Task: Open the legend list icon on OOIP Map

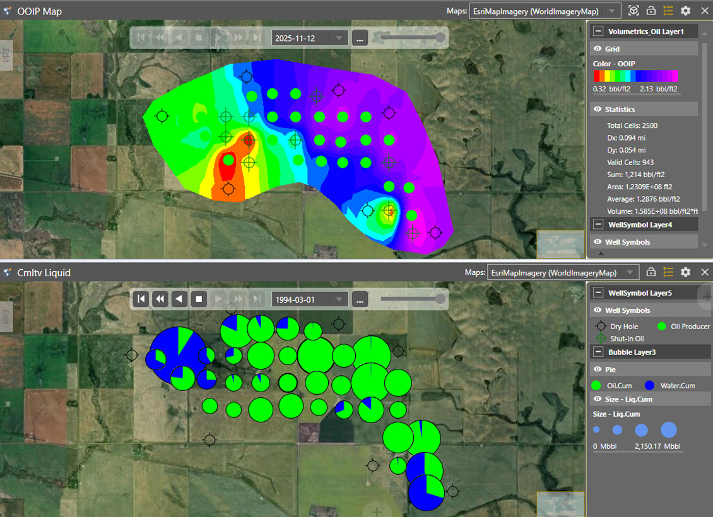Action: (668, 11)
